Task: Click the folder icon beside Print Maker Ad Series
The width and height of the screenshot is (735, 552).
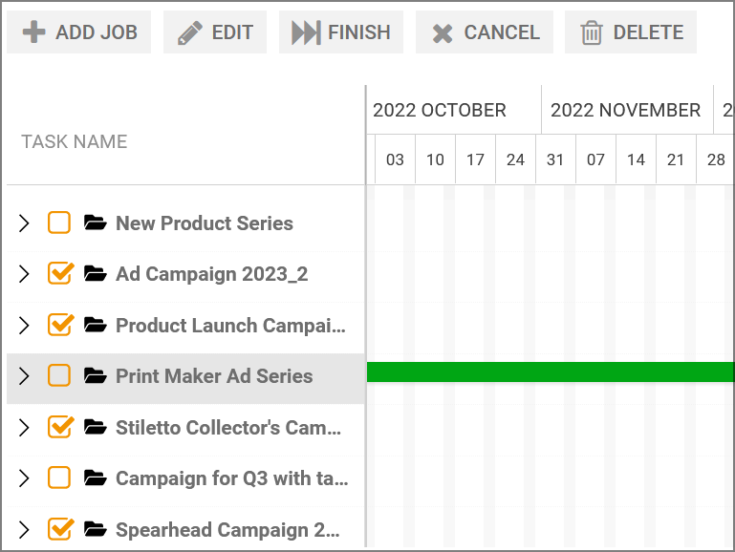Action: pyautogui.click(x=96, y=375)
